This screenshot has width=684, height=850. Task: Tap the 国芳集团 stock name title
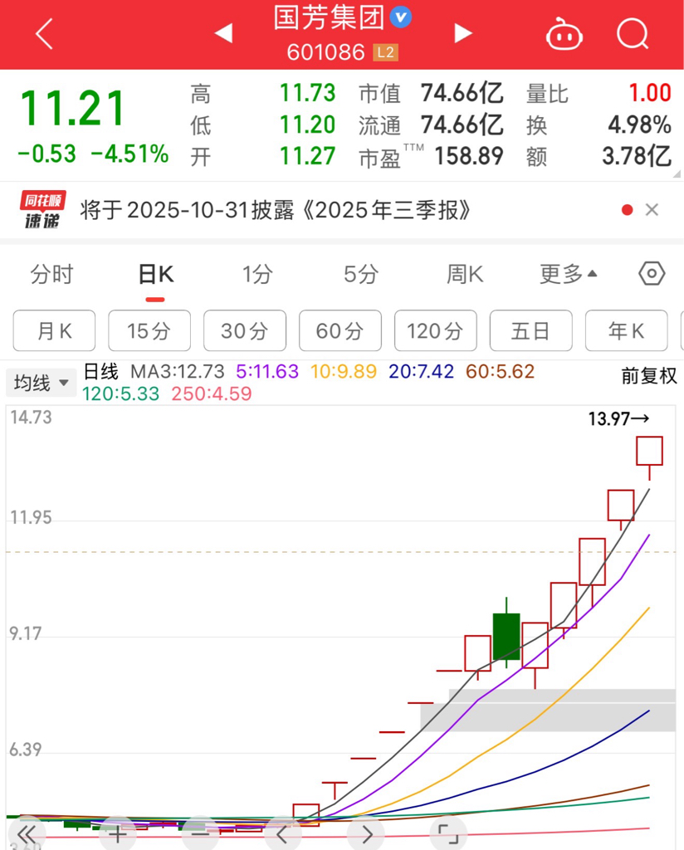(x=329, y=17)
